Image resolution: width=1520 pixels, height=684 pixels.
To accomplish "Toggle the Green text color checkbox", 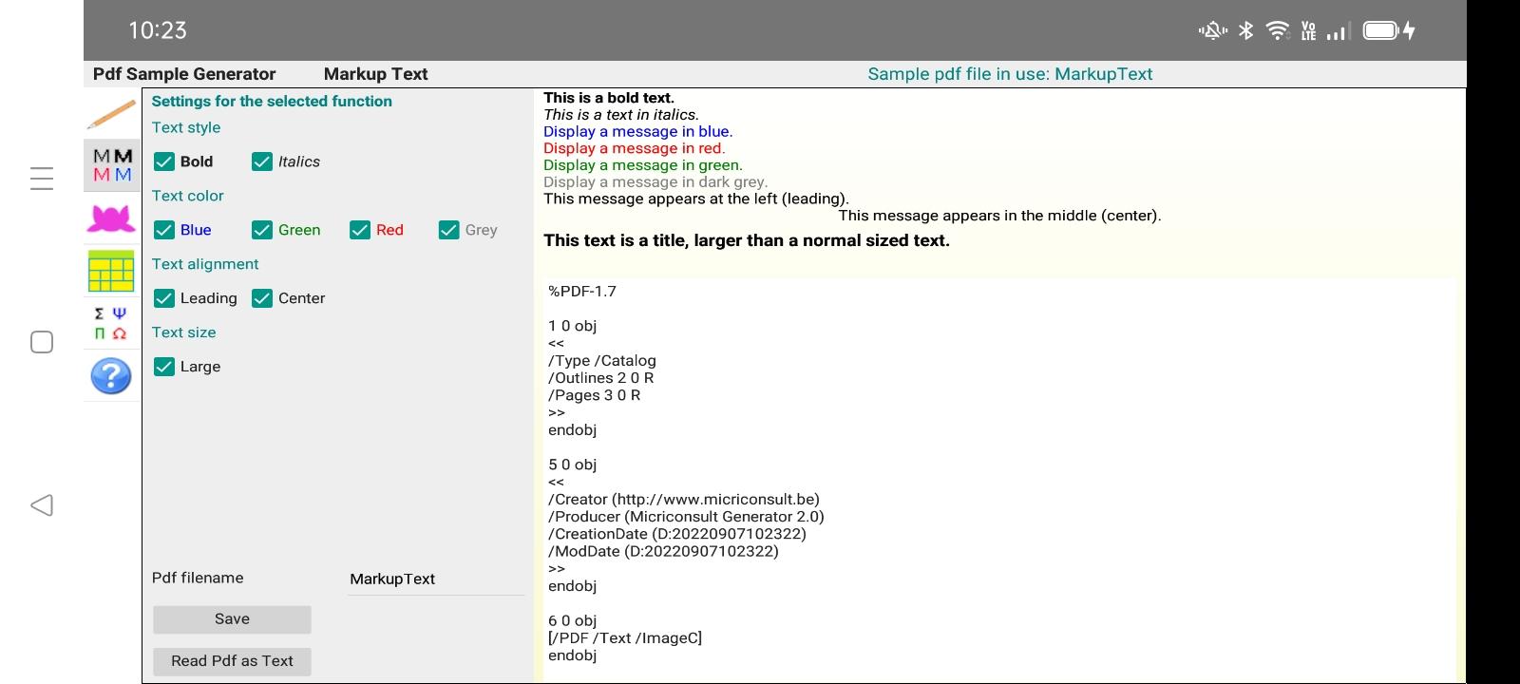I will (262, 230).
